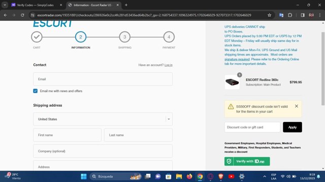This screenshot has width=325, height=182.
Task: Open the signature required link
Action: 237,59
